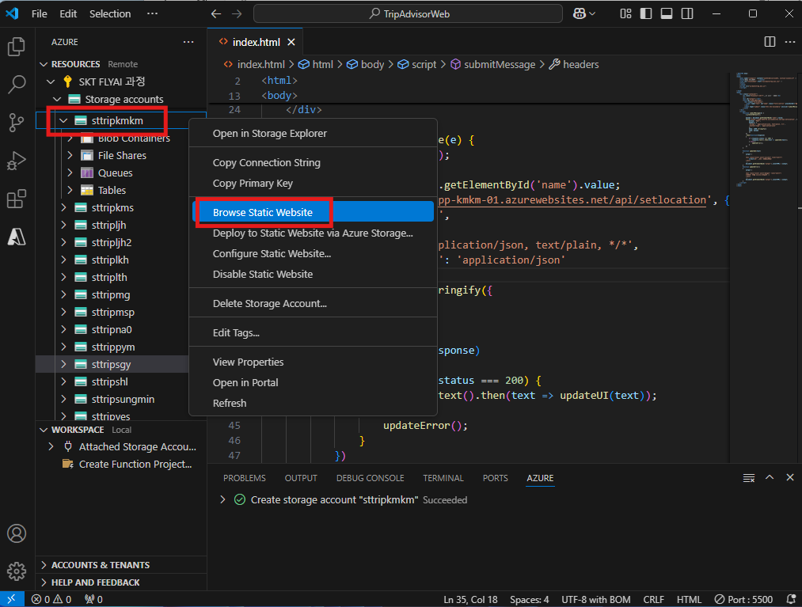Image resolution: width=802 pixels, height=607 pixels.
Task: Expand the Queues node
Action: click(70, 173)
